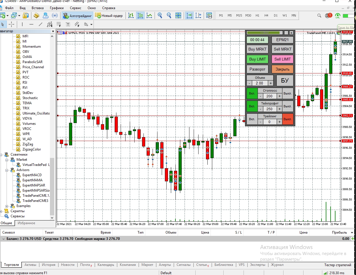Viewport: 356px width, 275px height.
Task: Enable Тейкпрофит with its Вкл. button
Action: click(252, 106)
